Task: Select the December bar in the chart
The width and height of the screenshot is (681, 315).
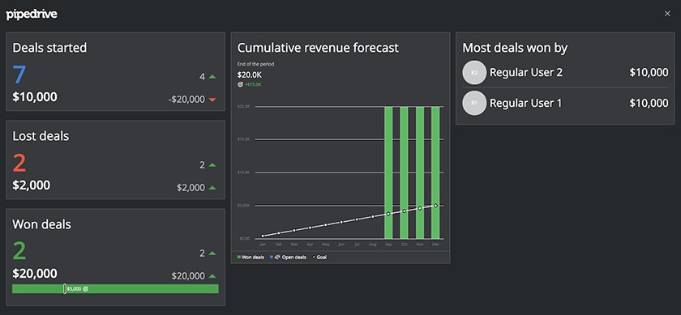Action: [x=435, y=172]
